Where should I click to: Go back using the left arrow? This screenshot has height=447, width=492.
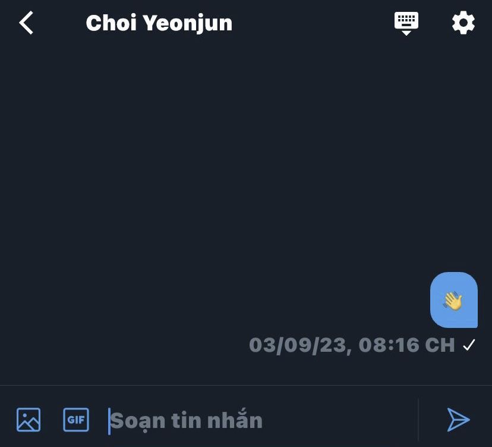coord(26,23)
